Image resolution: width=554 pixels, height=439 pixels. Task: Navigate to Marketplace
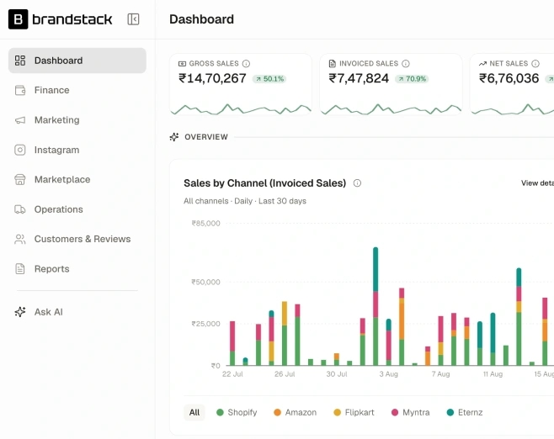[77, 180]
